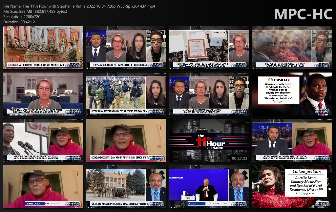The image size is (336, 212).
Task: Click the 00:27:23 timestamp on the title card
Action: pyautogui.click(x=239, y=159)
